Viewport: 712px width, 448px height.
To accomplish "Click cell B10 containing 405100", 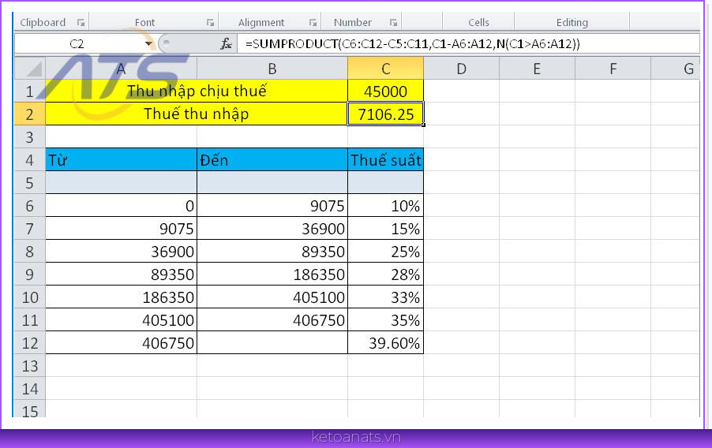I will click(272, 297).
